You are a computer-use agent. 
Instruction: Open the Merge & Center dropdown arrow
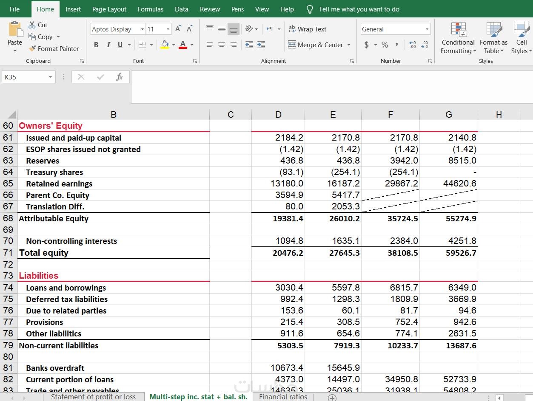tap(349, 45)
